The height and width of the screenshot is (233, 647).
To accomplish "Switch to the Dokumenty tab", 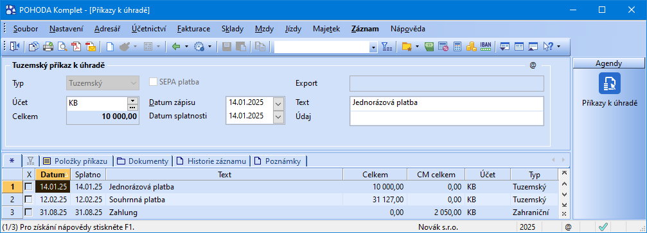I will point(143,161).
